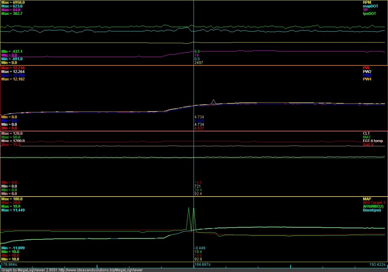
Task: Click the 'Max = 180.0' value
Action: pos(12,199)
